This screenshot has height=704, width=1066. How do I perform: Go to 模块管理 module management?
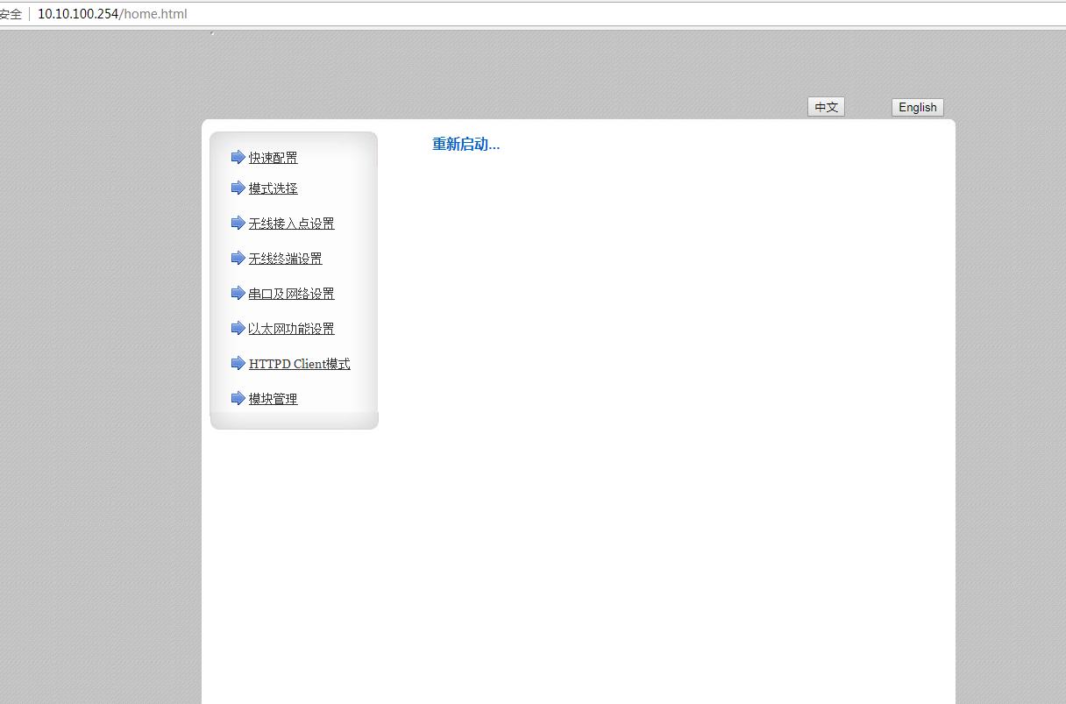click(273, 399)
